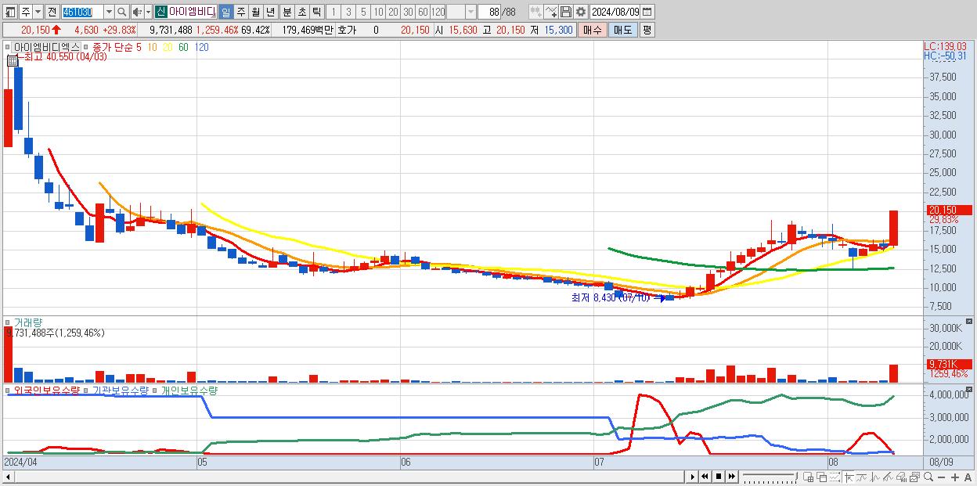Image resolution: width=977 pixels, height=486 pixels.
Task: Open the chart settings gear icon
Action: (580, 12)
